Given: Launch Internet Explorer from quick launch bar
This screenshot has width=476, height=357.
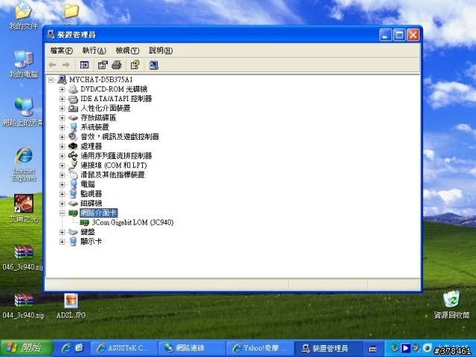Looking at the screenshot, I should pyautogui.click(x=66, y=348).
